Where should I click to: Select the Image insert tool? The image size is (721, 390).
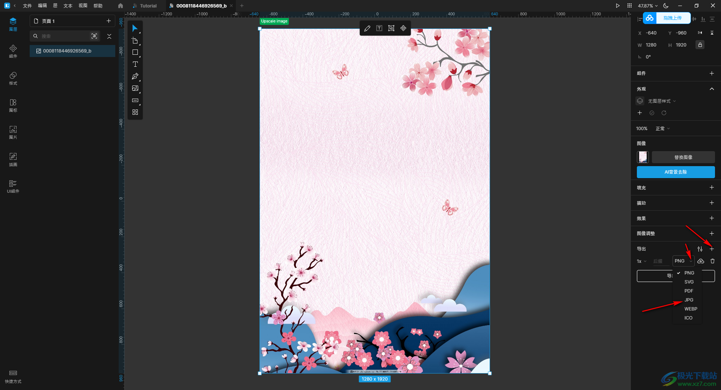click(135, 88)
